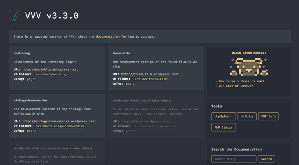
Task: Click the VVV rainbow logo icon
Action: (14, 16)
